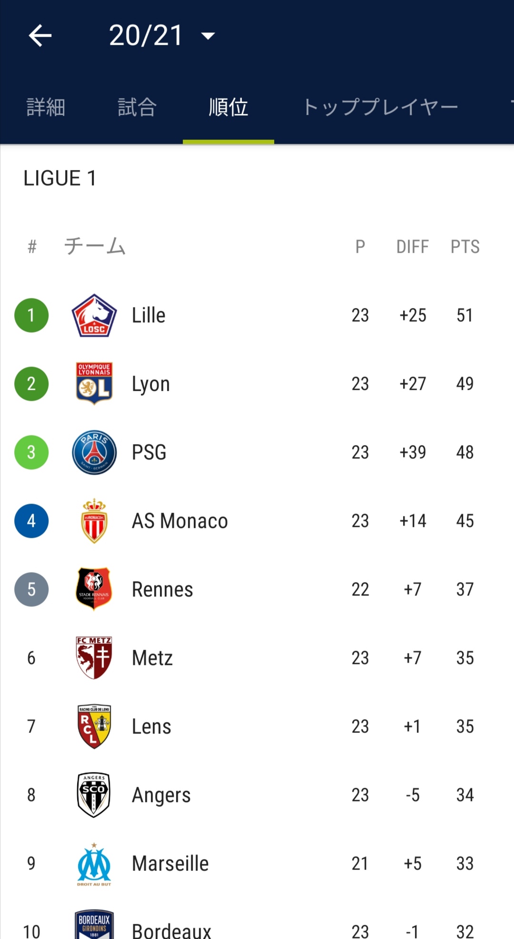Tap the Olympique de Marseille crest icon
Screen dimensions: 514x939
(x=94, y=863)
